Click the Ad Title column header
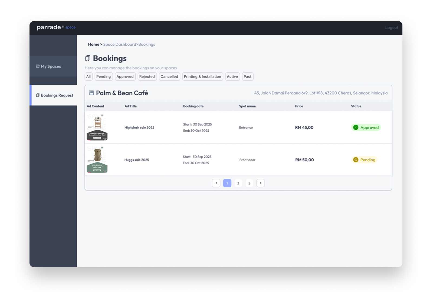Image resolution: width=433 pixels, height=306 pixels. pos(130,106)
